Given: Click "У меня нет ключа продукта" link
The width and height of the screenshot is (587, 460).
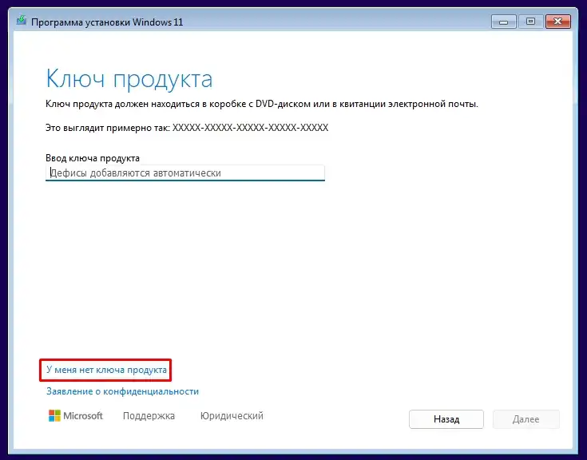Looking at the screenshot, I should pyautogui.click(x=106, y=370).
